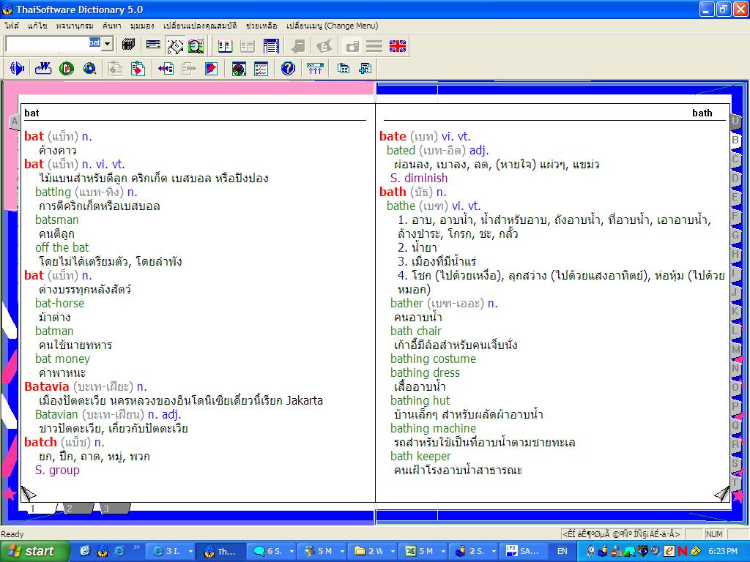Screen dimensions: 750x562
Task: Click the 'batting' sub-entry
Action: click(x=53, y=192)
